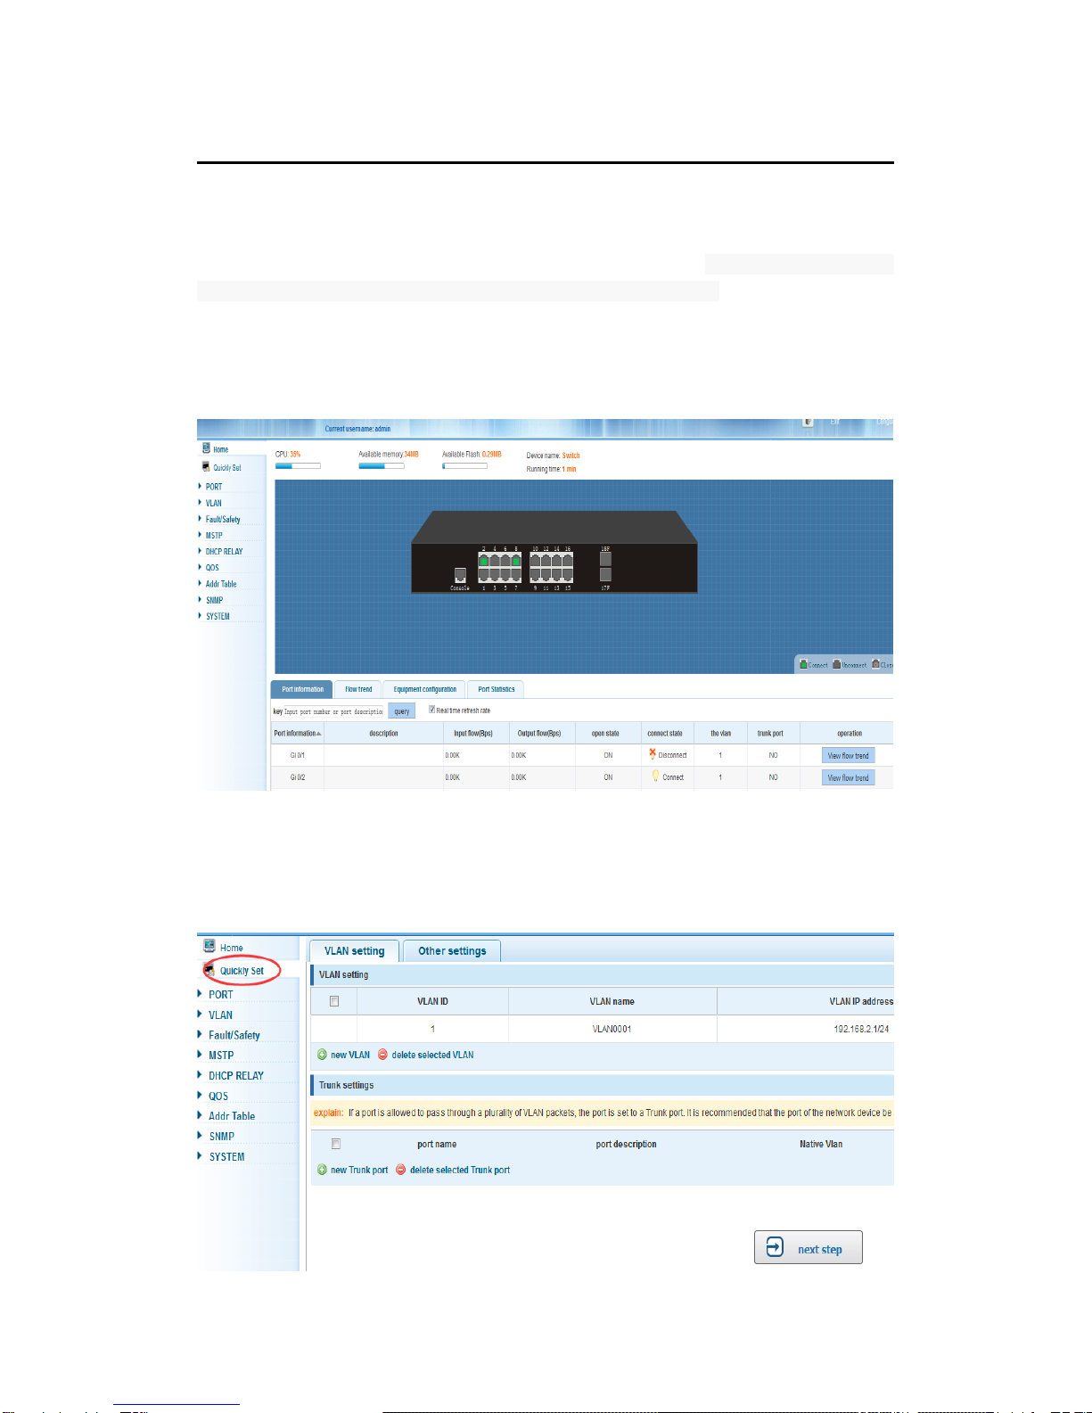The image size is (1092, 1413).
Task: Expand VLAN in the VLAN setting view sidebar
Action: 215,1015
